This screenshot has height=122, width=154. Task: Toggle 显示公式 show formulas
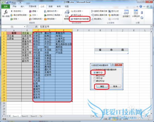(114, 11)
